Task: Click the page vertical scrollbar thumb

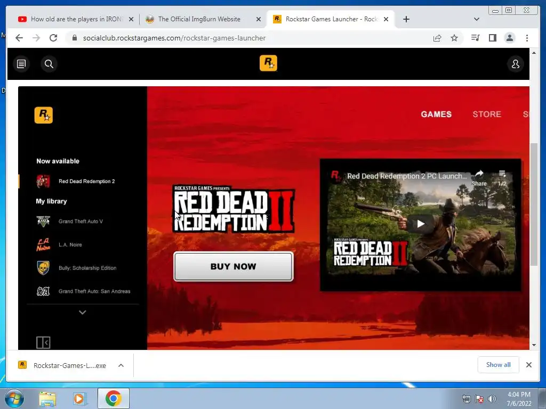Action: tap(534, 204)
